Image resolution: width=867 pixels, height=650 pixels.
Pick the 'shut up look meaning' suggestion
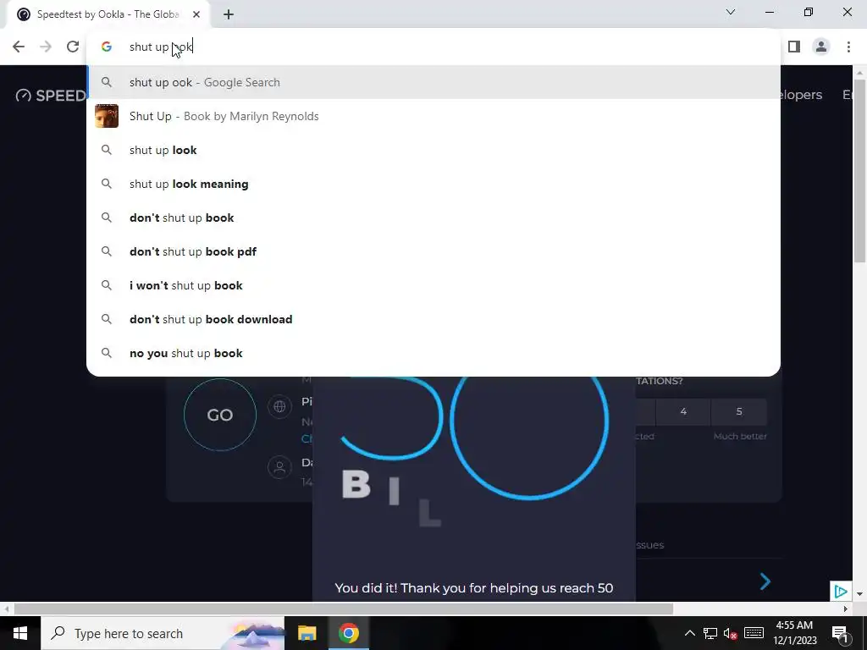(x=433, y=184)
